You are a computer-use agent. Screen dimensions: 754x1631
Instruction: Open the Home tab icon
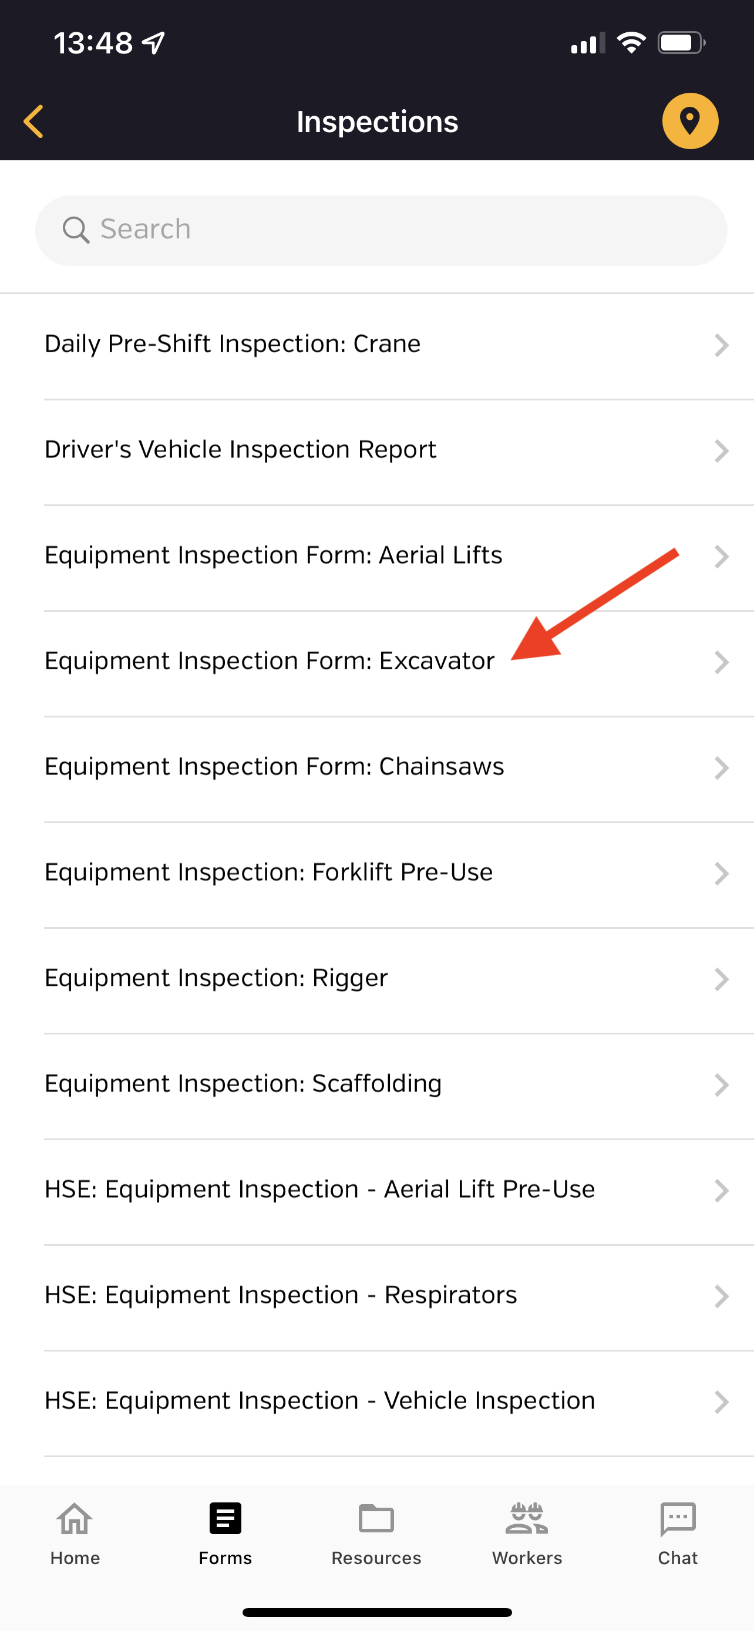75,1519
